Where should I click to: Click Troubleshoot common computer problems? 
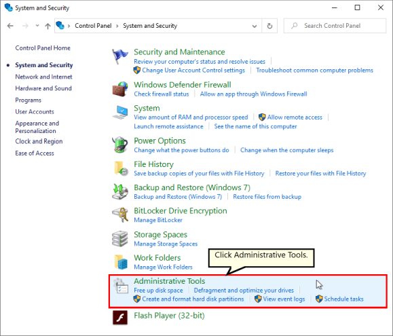314,70
